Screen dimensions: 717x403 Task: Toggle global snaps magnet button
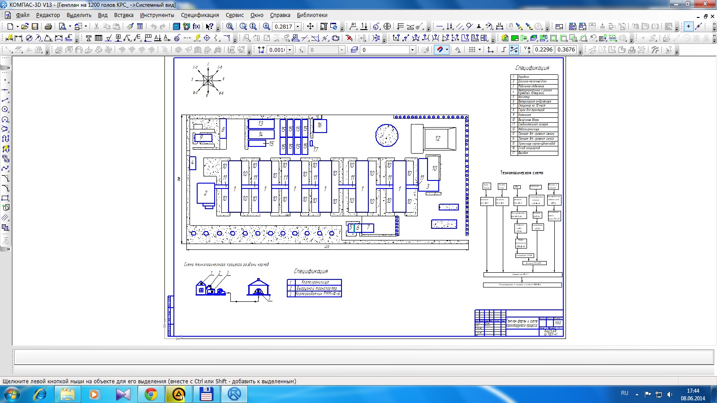pos(440,50)
